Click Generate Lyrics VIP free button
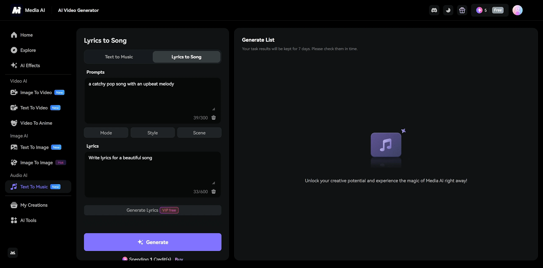 pyautogui.click(x=152, y=210)
